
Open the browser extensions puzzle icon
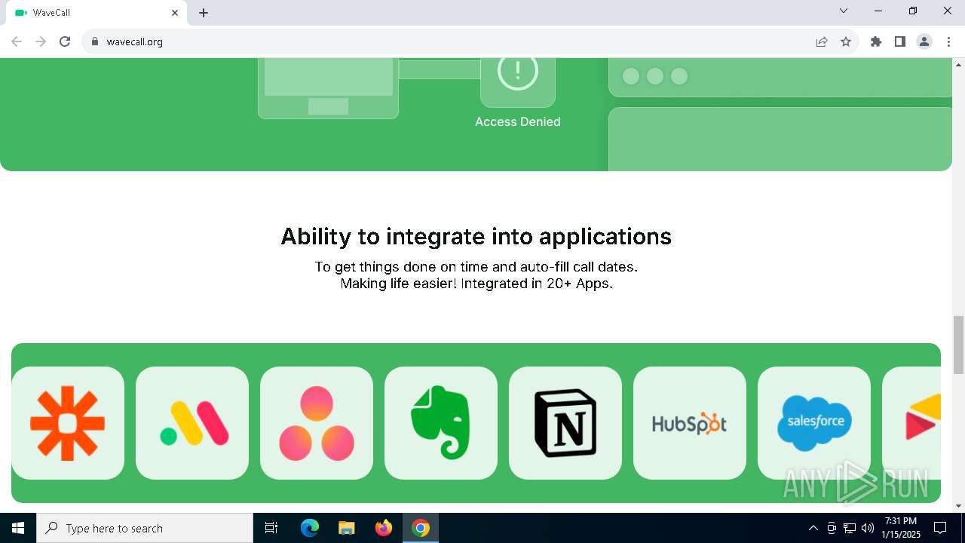(876, 41)
